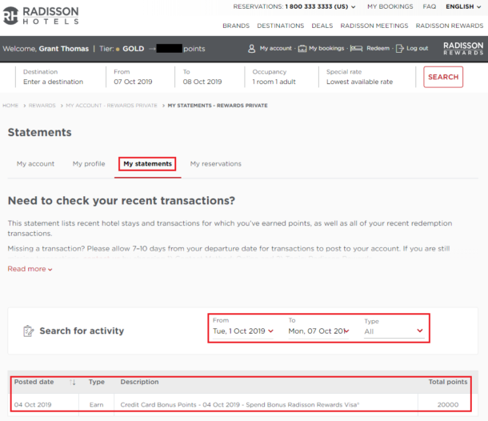Click the My account person icon
The height and width of the screenshot is (421, 488).
pos(251,49)
